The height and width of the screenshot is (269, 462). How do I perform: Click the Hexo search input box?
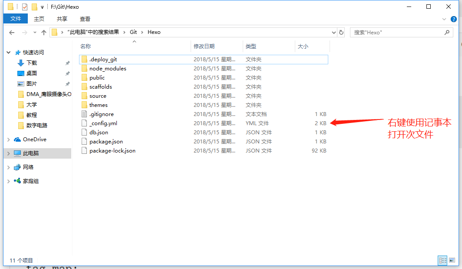pos(397,33)
